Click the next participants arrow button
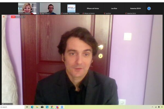Viewport: 164px width, 109px height. pyautogui.click(x=149, y=8)
